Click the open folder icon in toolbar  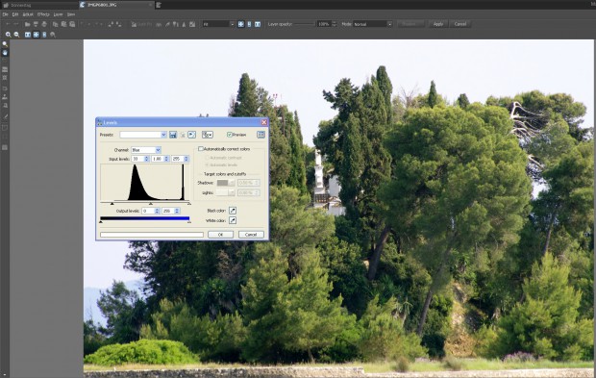(x=27, y=24)
